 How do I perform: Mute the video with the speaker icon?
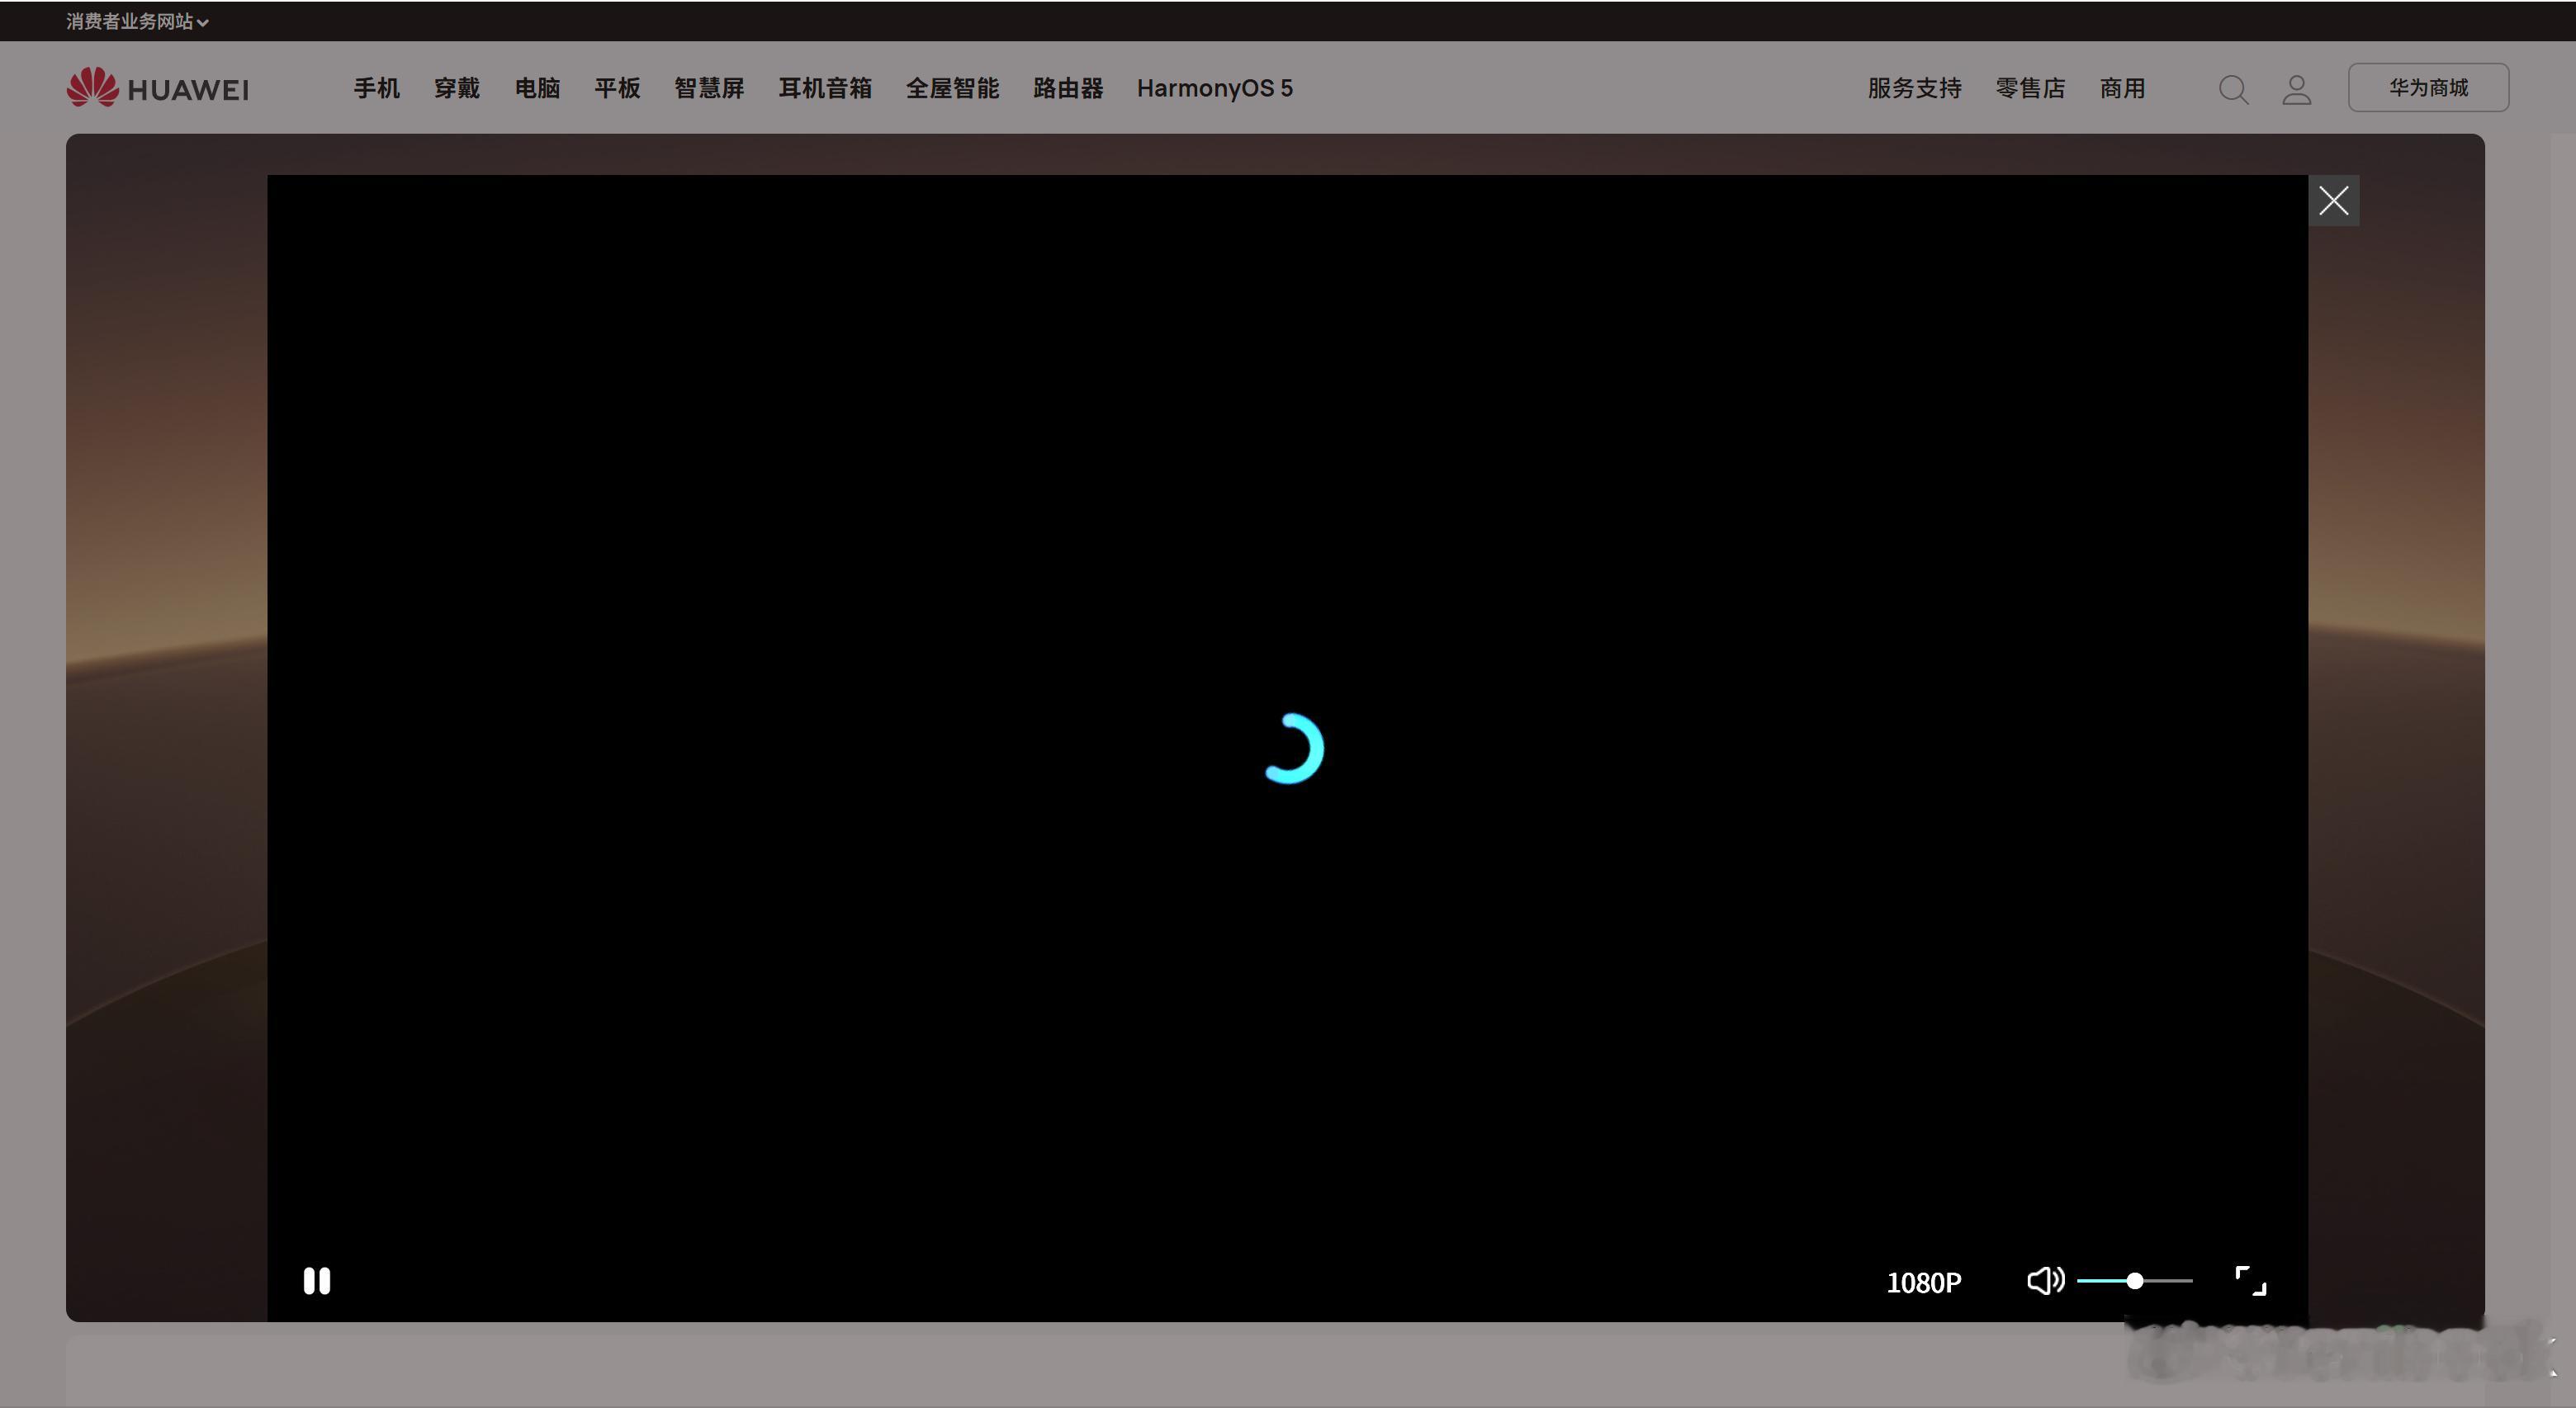(x=2045, y=1280)
